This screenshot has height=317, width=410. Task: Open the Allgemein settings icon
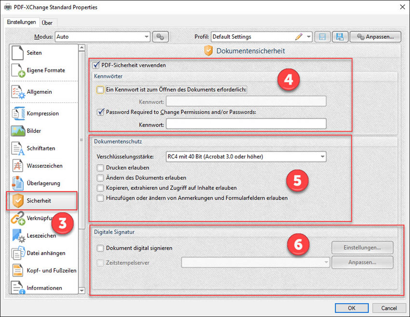coord(18,92)
